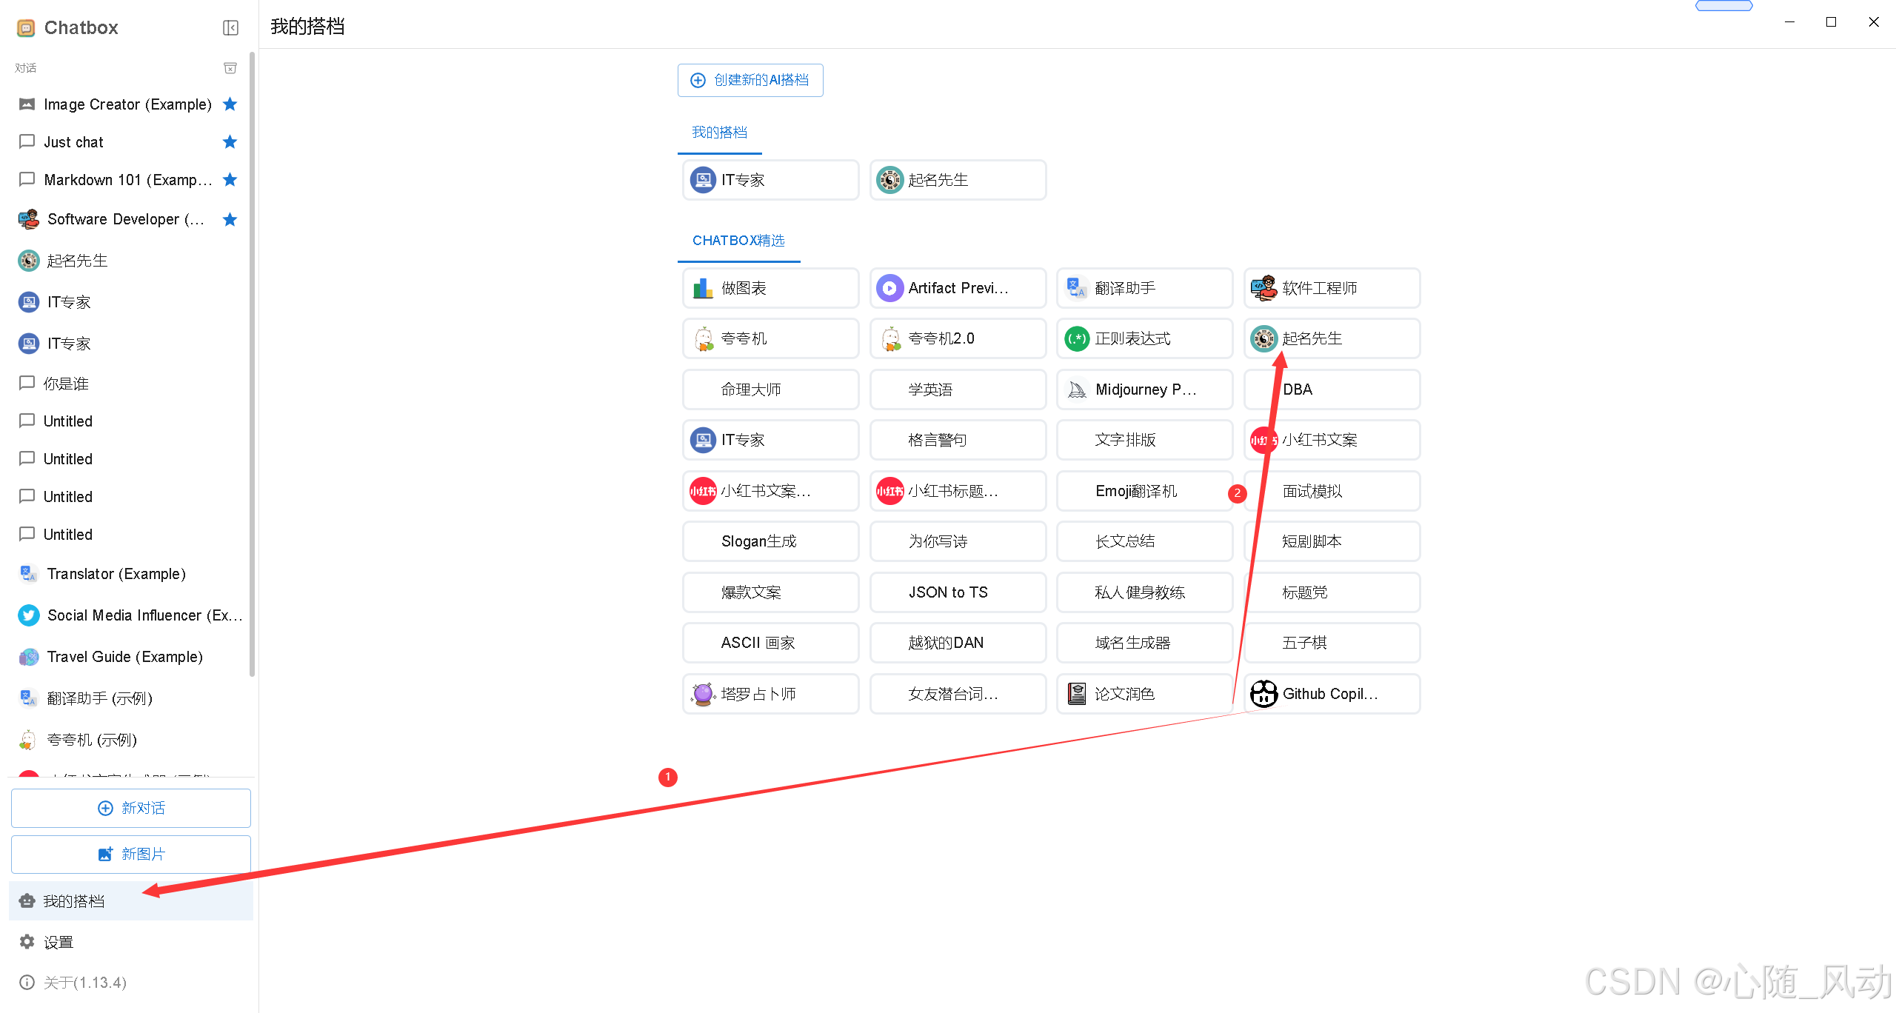This screenshot has width=1896, height=1013.
Task: Select the Midjourney Prompt copilot card
Action: [x=1144, y=390]
